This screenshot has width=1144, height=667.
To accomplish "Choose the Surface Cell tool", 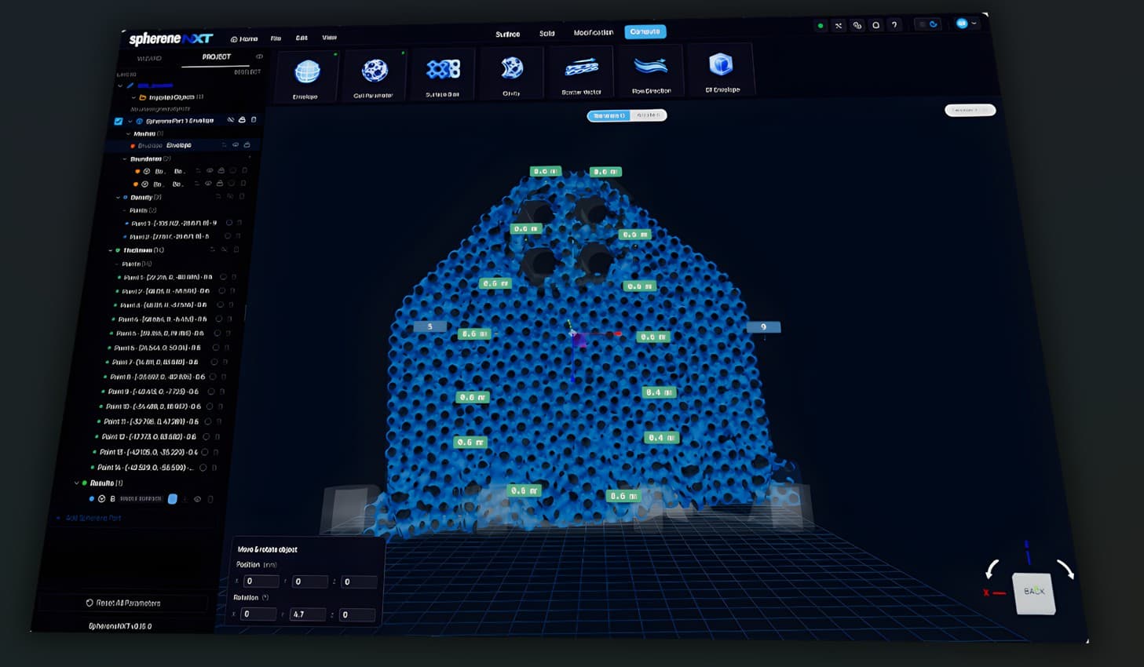I will 443,75.
